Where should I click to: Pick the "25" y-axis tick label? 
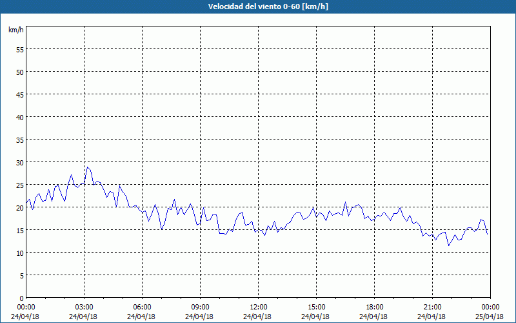pyautogui.click(x=20, y=185)
